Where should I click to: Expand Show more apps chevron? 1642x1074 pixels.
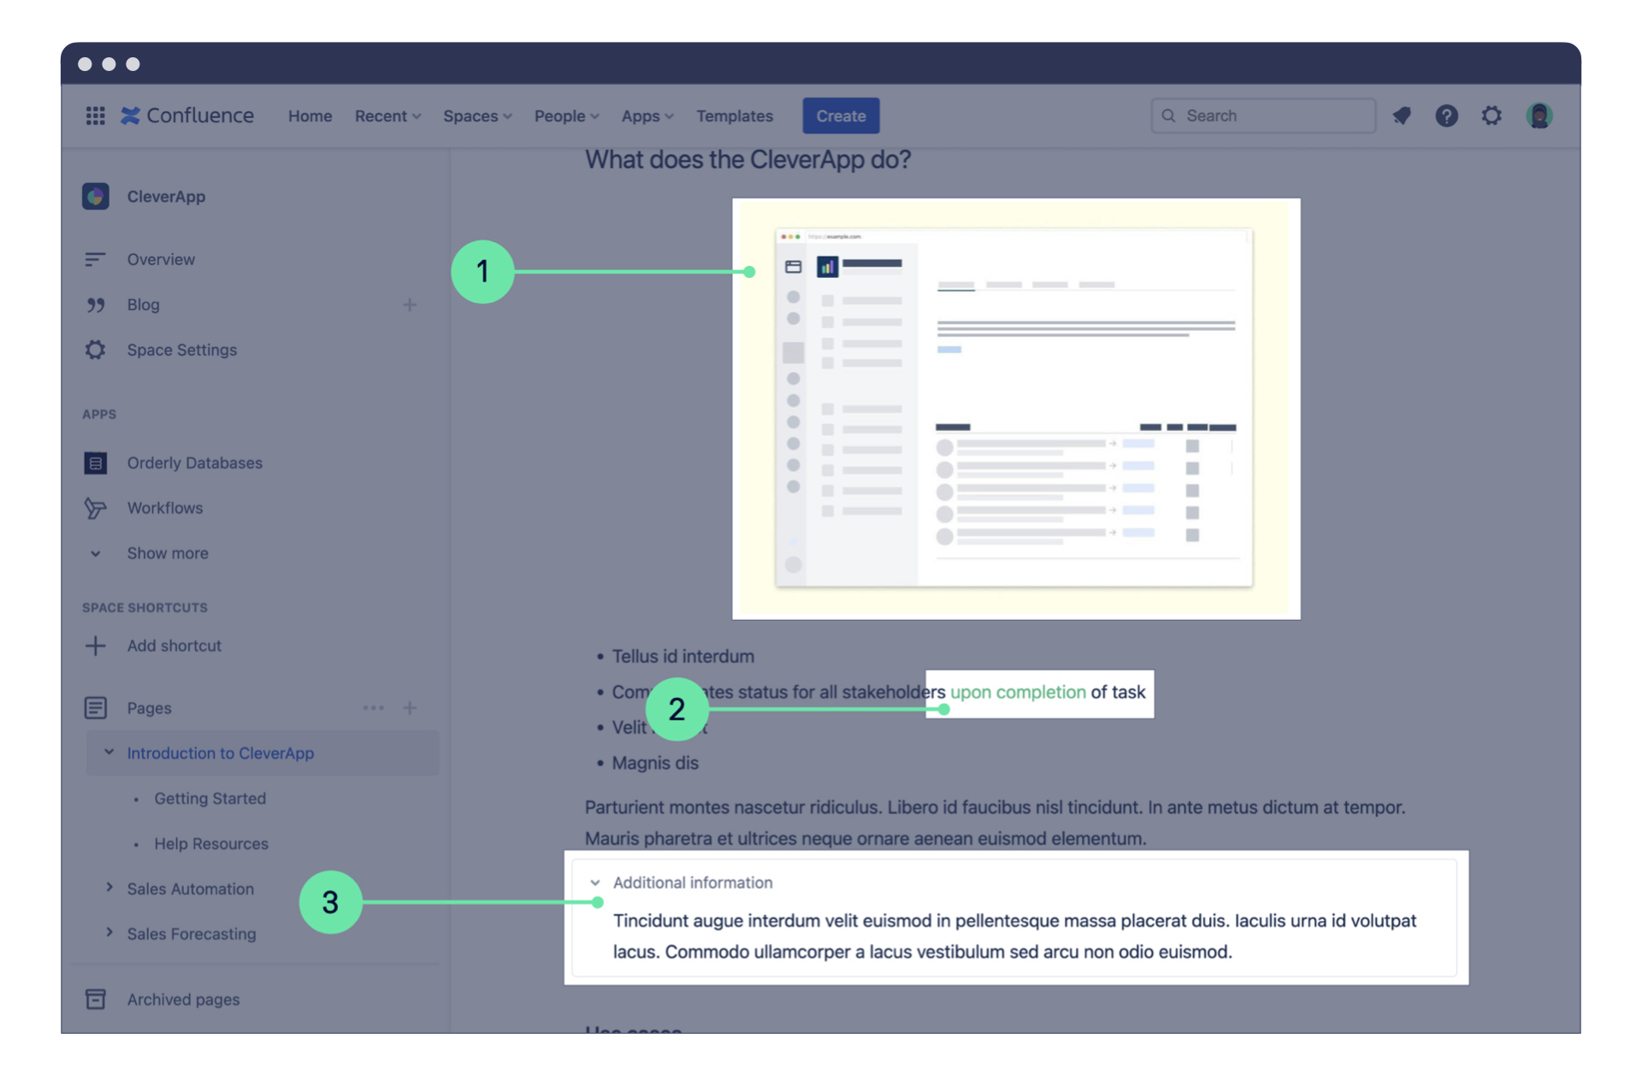(x=96, y=553)
